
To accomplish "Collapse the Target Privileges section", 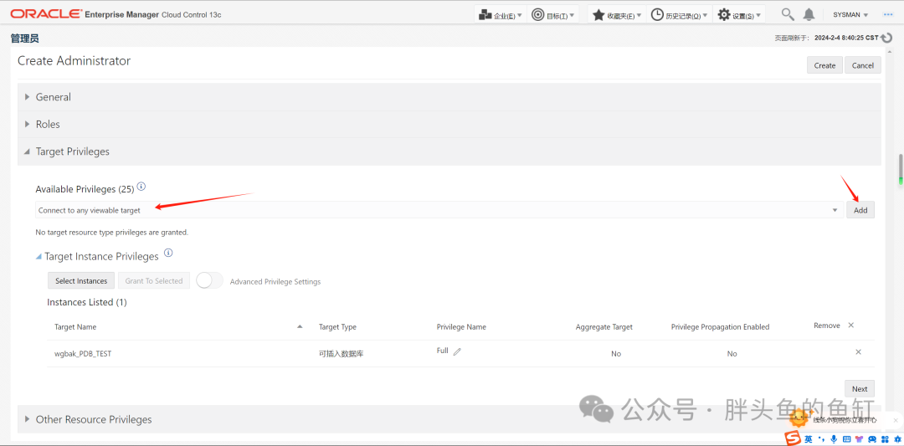I will (x=27, y=151).
